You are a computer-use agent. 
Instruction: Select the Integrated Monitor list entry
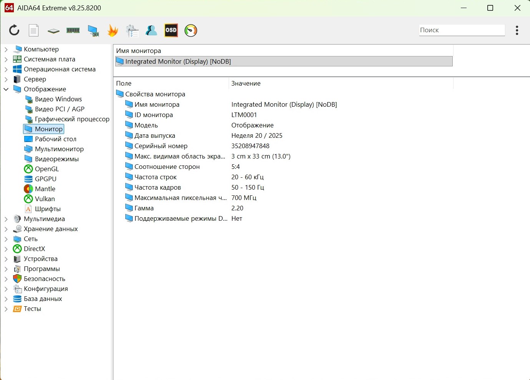178,61
